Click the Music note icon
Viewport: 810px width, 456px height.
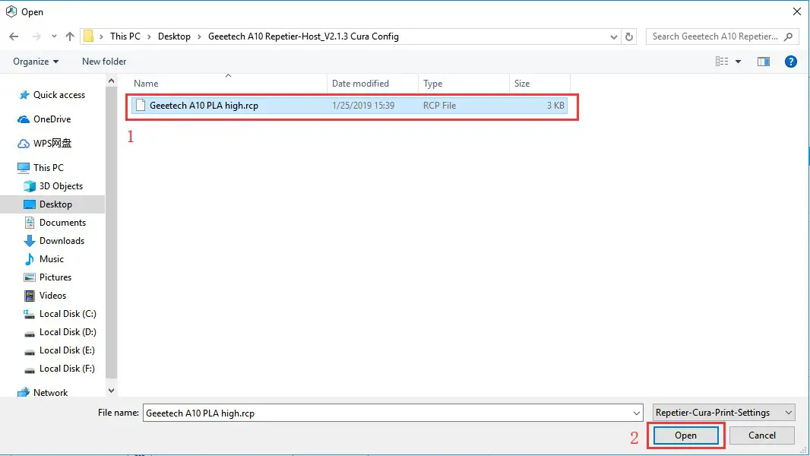point(30,259)
